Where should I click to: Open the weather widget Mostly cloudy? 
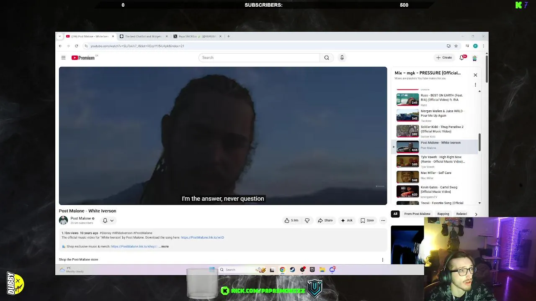point(72,270)
